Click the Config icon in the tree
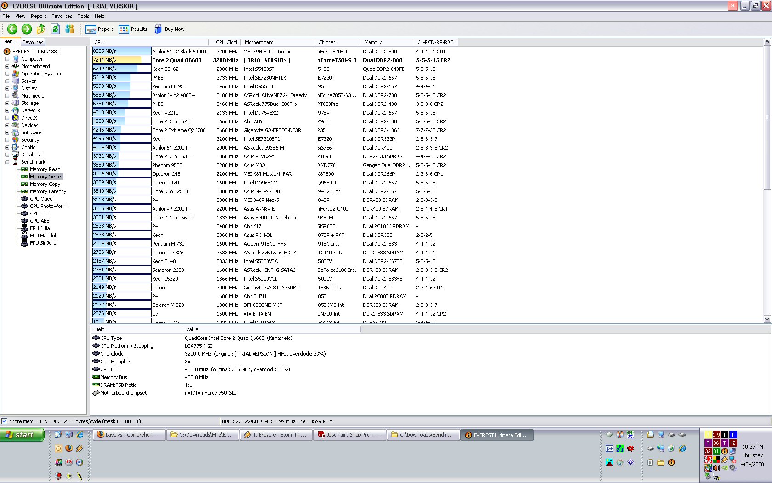The image size is (772, 483). [16, 147]
